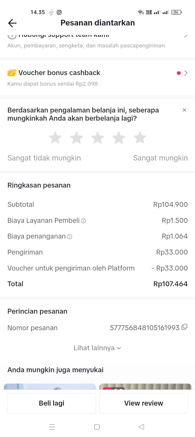This screenshot has width=195, height=437.
Task: Select the third rating star
Action: (97, 138)
